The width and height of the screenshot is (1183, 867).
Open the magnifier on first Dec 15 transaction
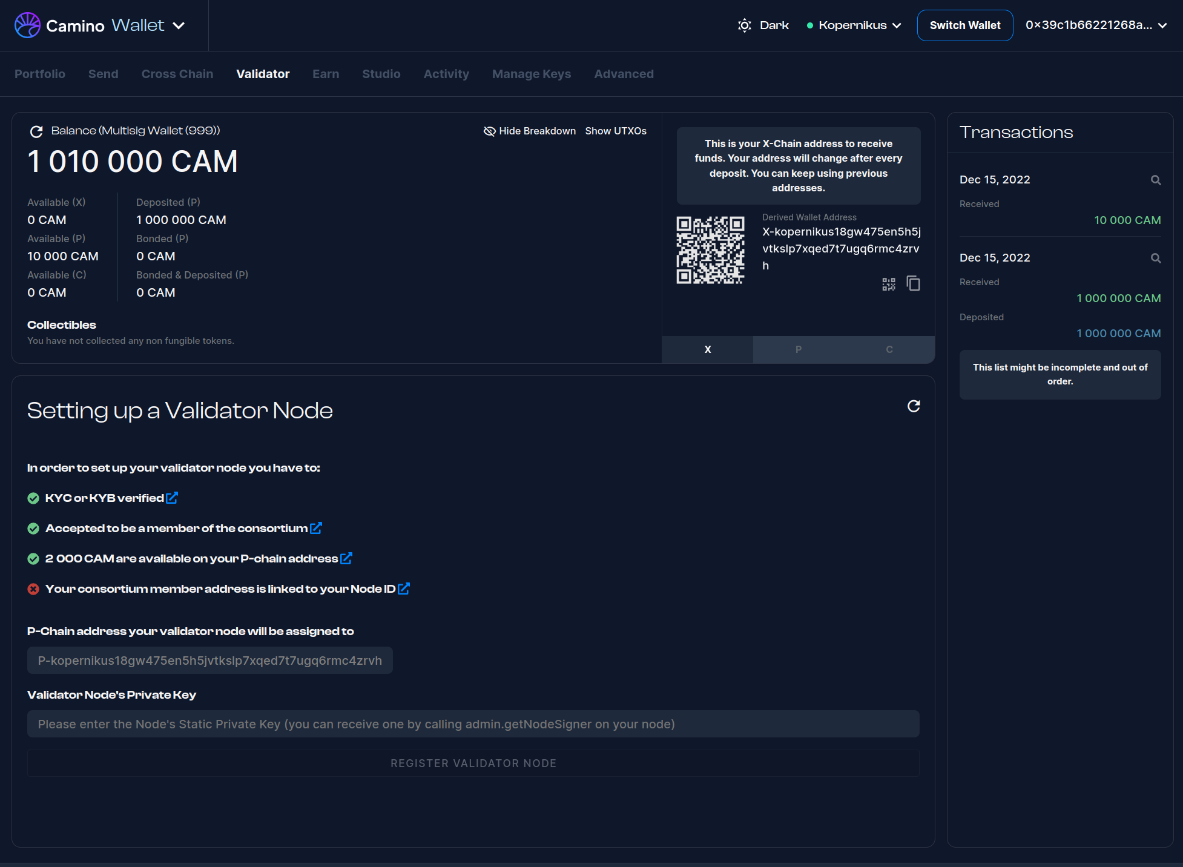click(1155, 180)
